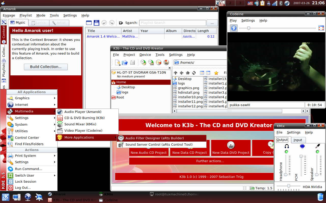Click the Further actions... button in K3b
Image resolution: width=326 pixels, height=203 pixels.
(210, 161)
